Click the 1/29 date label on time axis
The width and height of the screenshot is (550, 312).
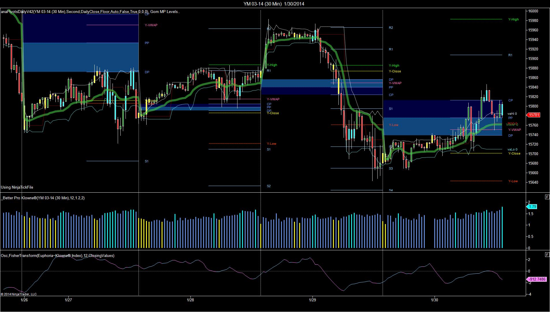tap(313, 300)
